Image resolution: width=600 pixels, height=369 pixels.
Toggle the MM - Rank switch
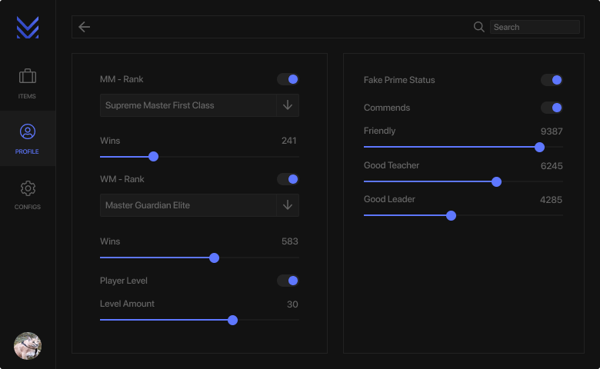[288, 79]
